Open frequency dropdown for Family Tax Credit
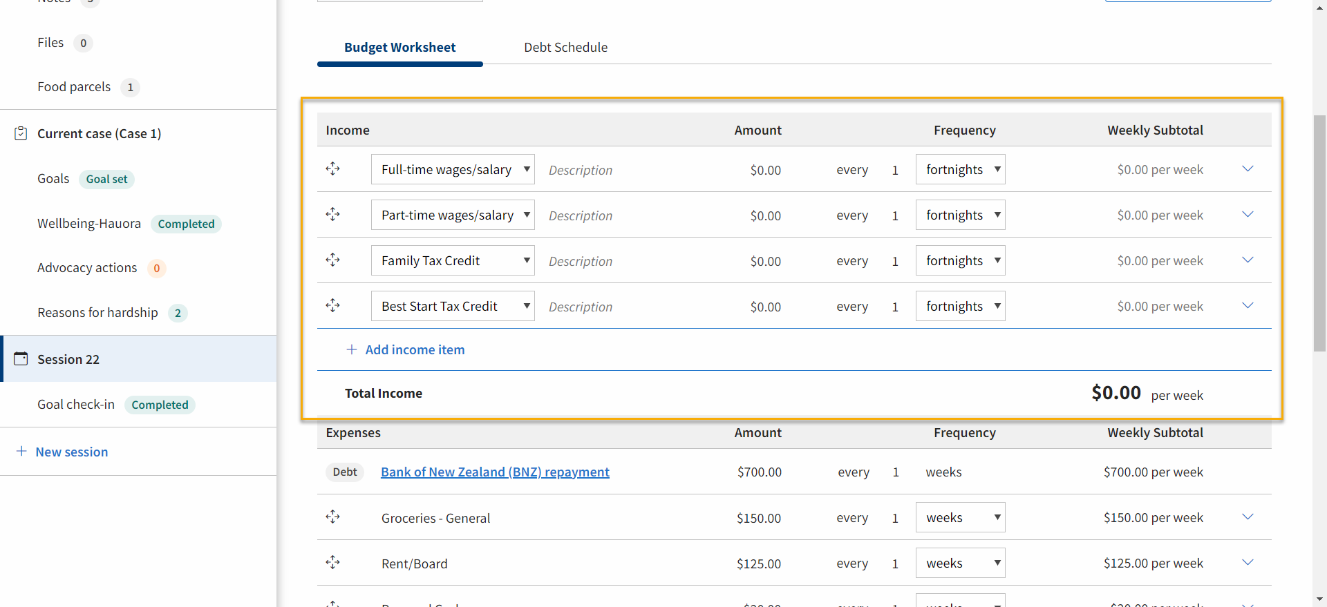Viewport: 1327px width, 607px height. 961,260
